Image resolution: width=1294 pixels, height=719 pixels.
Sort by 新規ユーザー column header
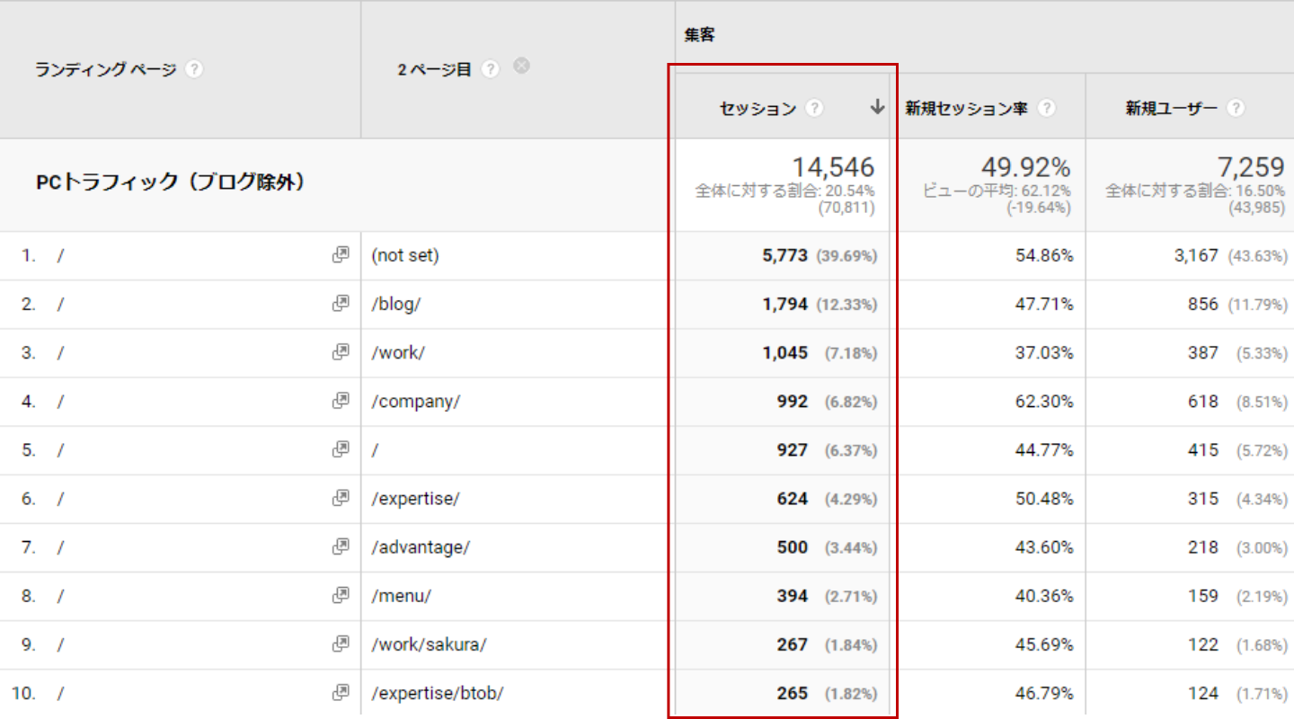point(1172,109)
